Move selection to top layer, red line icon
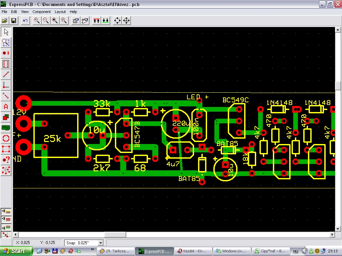 tap(97, 21)
